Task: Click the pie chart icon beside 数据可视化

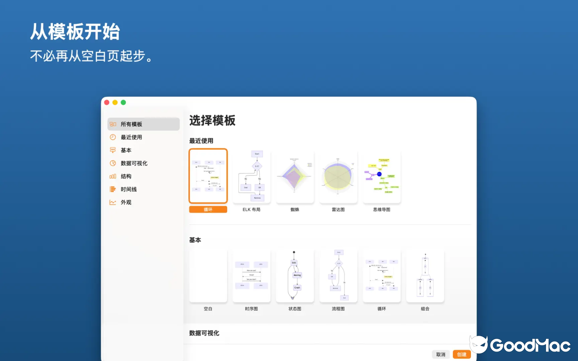Action: [113, 163]
